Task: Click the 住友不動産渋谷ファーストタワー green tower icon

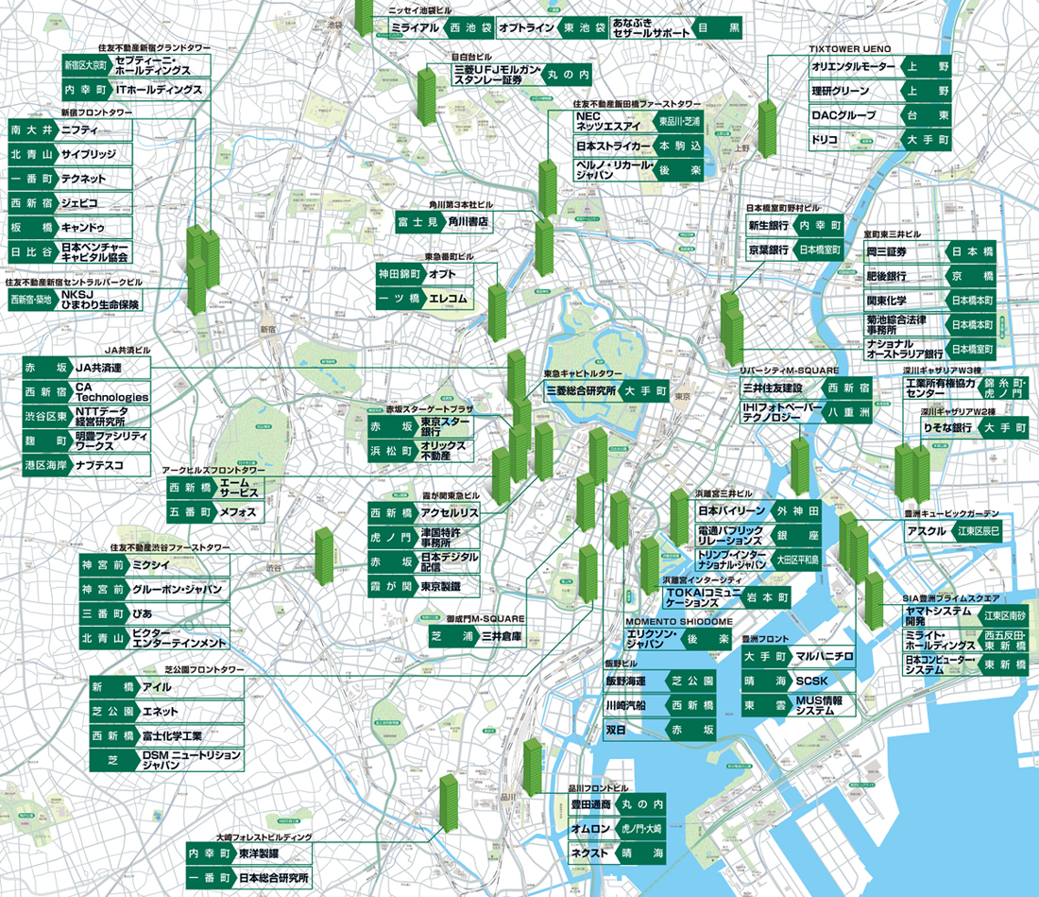Action: (324, 556)
